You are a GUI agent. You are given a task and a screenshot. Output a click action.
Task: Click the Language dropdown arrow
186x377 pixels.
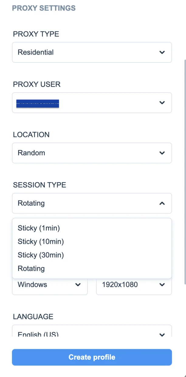pyautogui.click(x=162, y=335)
